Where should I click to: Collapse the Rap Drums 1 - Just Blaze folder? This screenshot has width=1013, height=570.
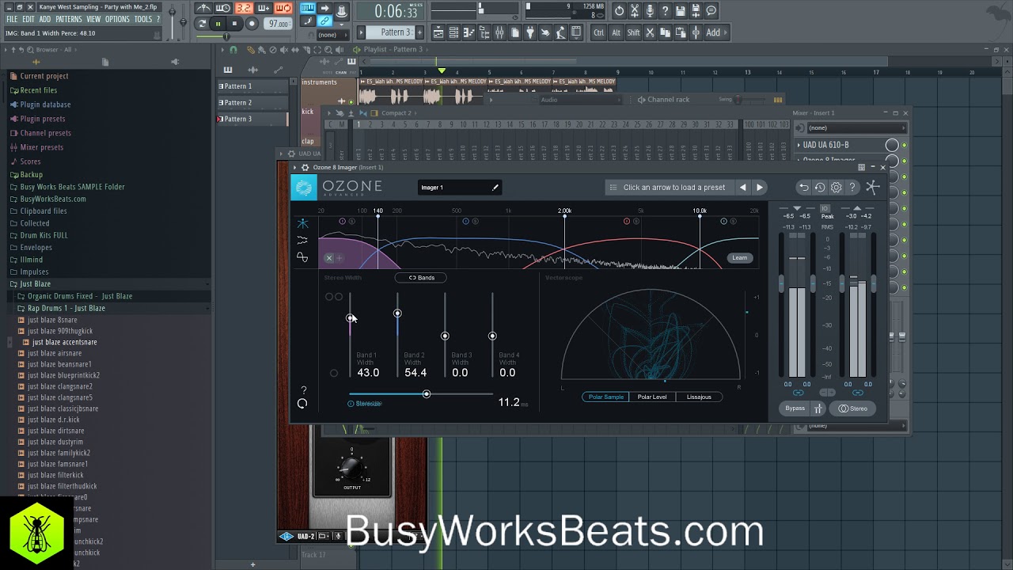pyautogui.click(x=66, y=308)
